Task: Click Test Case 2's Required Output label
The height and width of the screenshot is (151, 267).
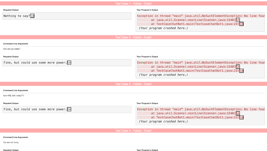Action: point(11,57)
